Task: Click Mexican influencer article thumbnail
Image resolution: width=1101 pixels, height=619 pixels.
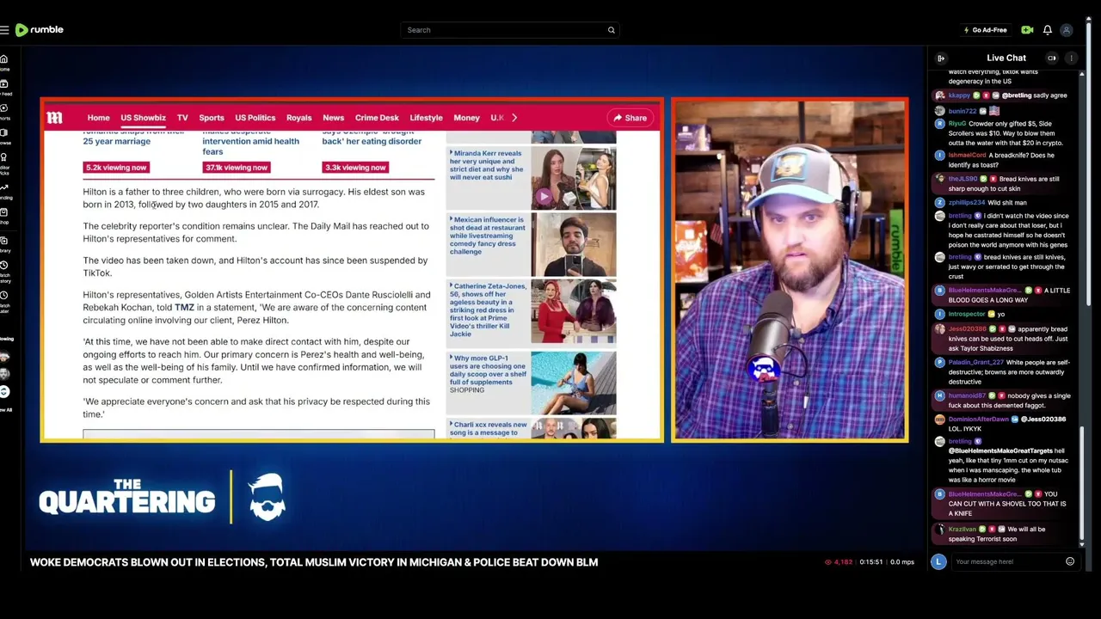Action: 574,245
